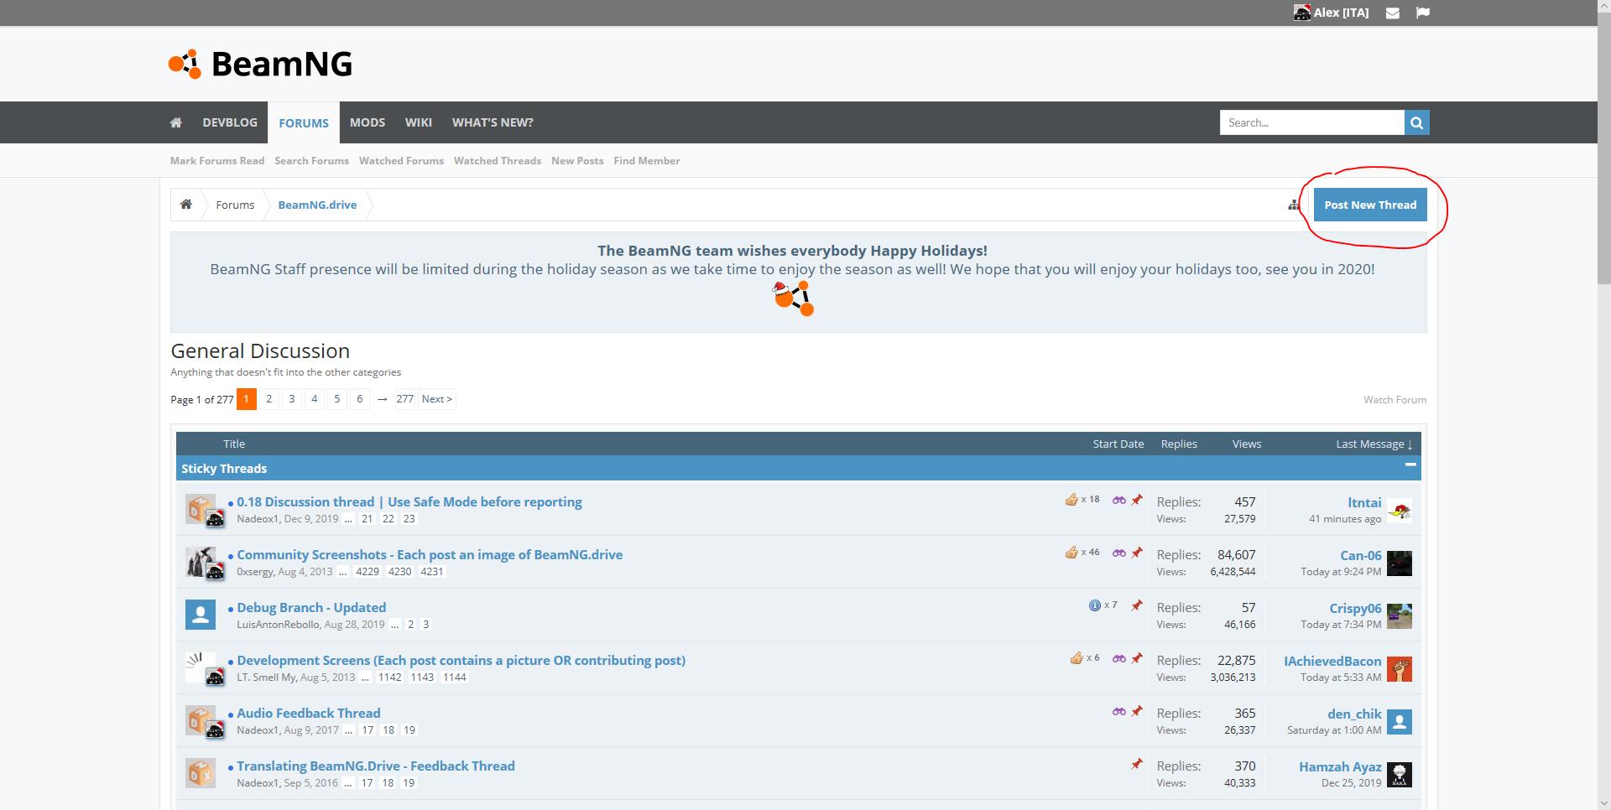The width and height of the screenshot is (1611, 810).
Task: Sort threads by Views column
Action: [1247, 444]
